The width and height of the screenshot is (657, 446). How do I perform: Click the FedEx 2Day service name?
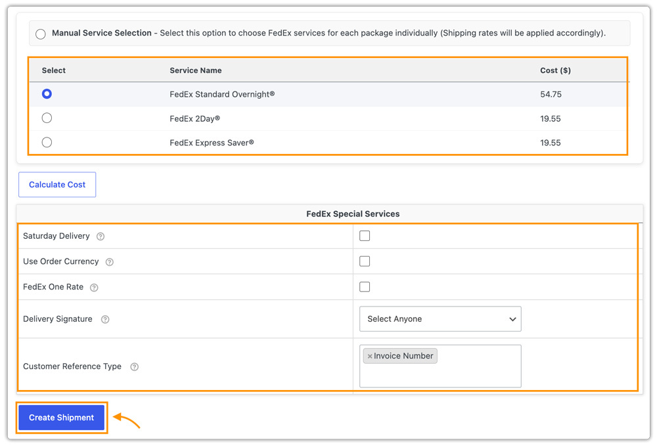coord(195,119)
